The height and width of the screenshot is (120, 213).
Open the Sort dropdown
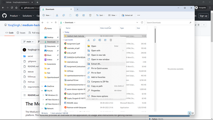[100, 15]
